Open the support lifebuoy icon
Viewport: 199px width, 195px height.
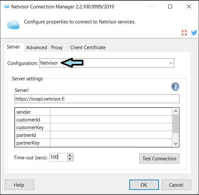[x=184, y=33]
